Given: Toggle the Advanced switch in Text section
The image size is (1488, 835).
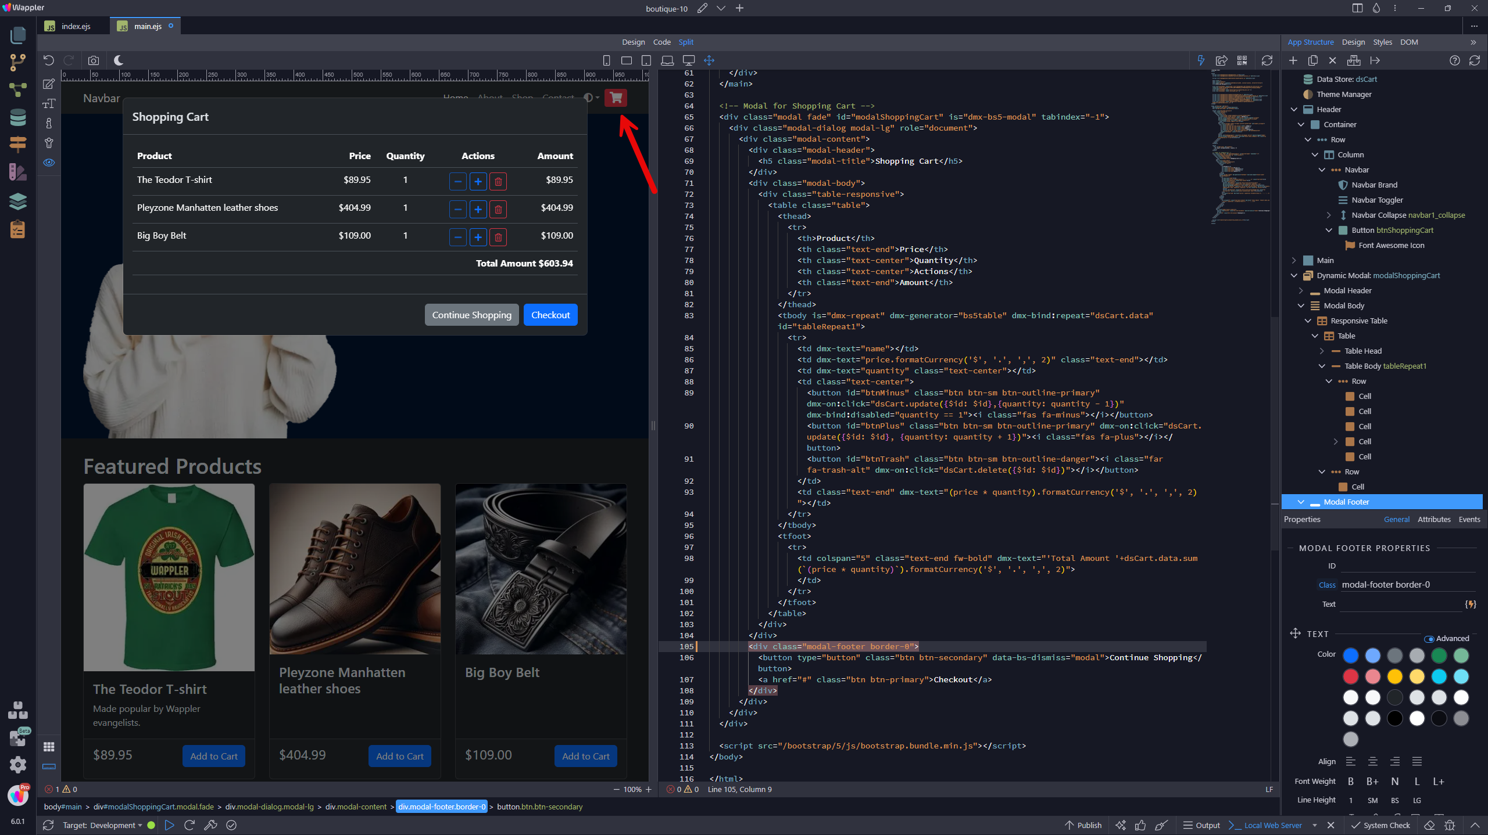Looking at the screenshot, I should coord(1429,639).
